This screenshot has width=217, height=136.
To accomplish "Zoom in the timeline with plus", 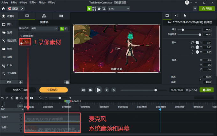I will coord(70,98).
